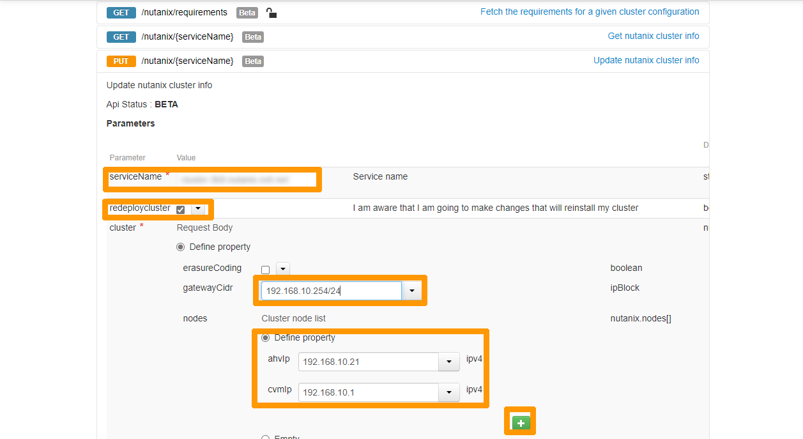Click the Update nutanix cluster info link
Screen dimensions: 803x439
(x=646, y=59)
